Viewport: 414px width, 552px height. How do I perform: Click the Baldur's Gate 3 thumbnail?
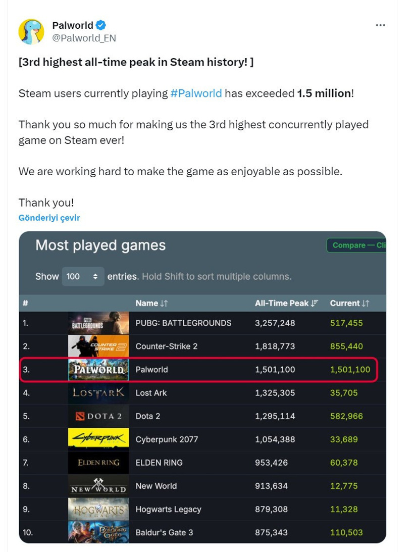[x=97, y=532]
